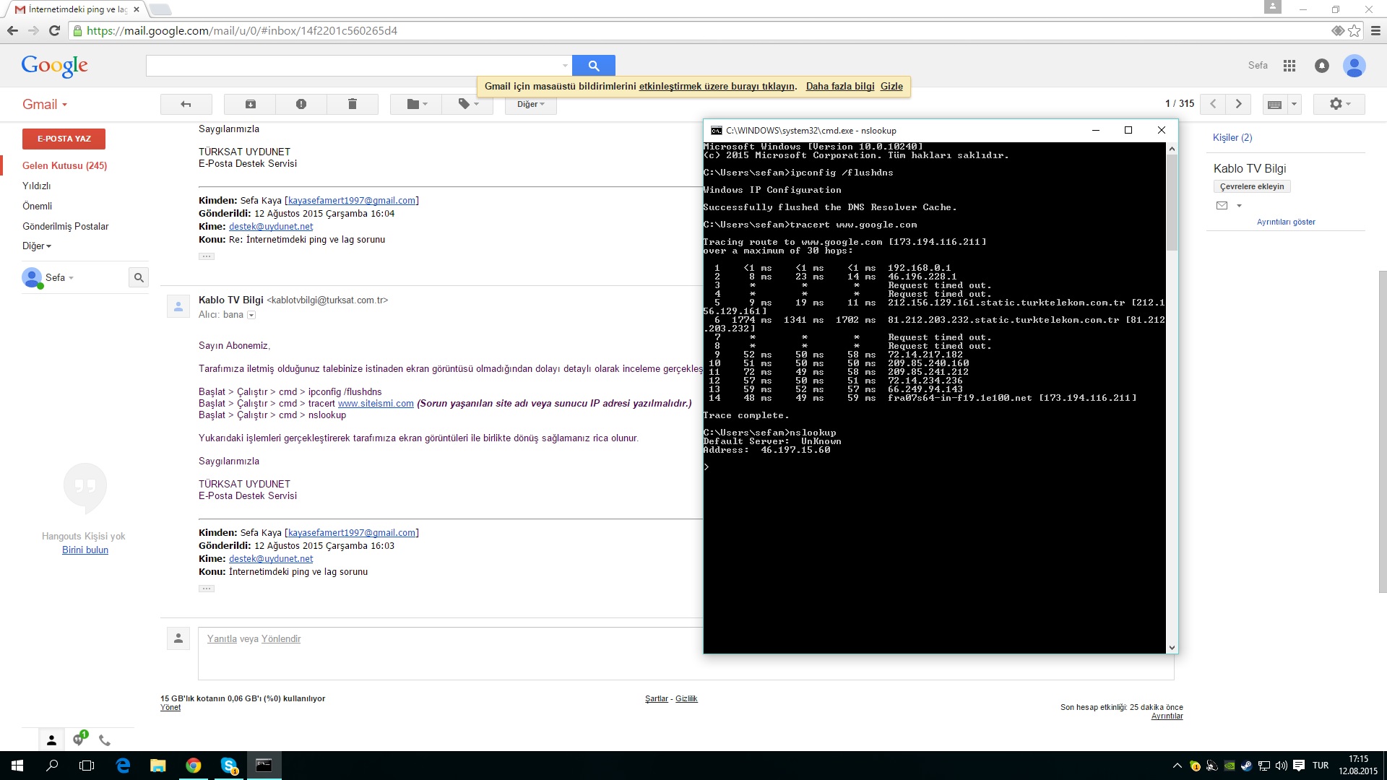The height and width of the screenshot is (780, 1387).
Task: Open the Önemli folder
Action: pos(37,206)
